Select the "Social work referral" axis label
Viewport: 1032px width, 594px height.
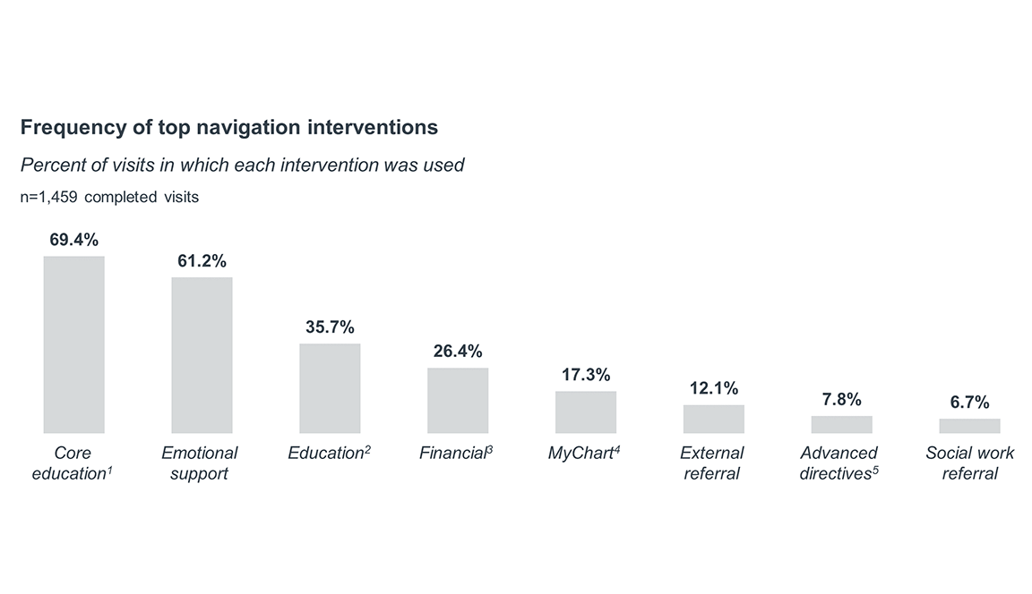coord(969,463)
